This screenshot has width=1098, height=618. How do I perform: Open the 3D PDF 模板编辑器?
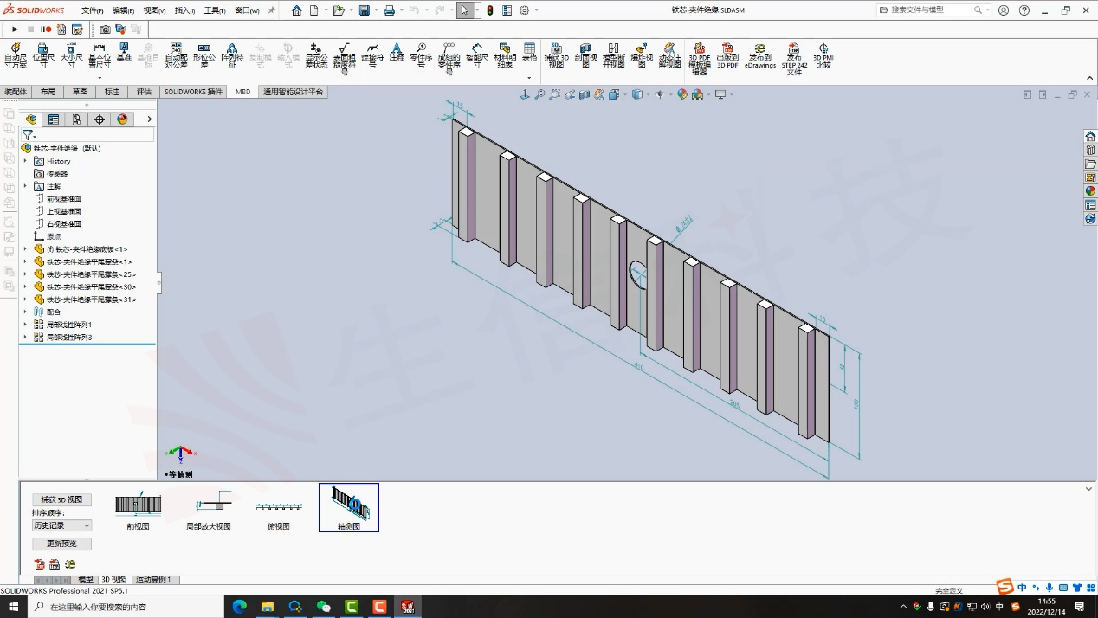[700, 59]
